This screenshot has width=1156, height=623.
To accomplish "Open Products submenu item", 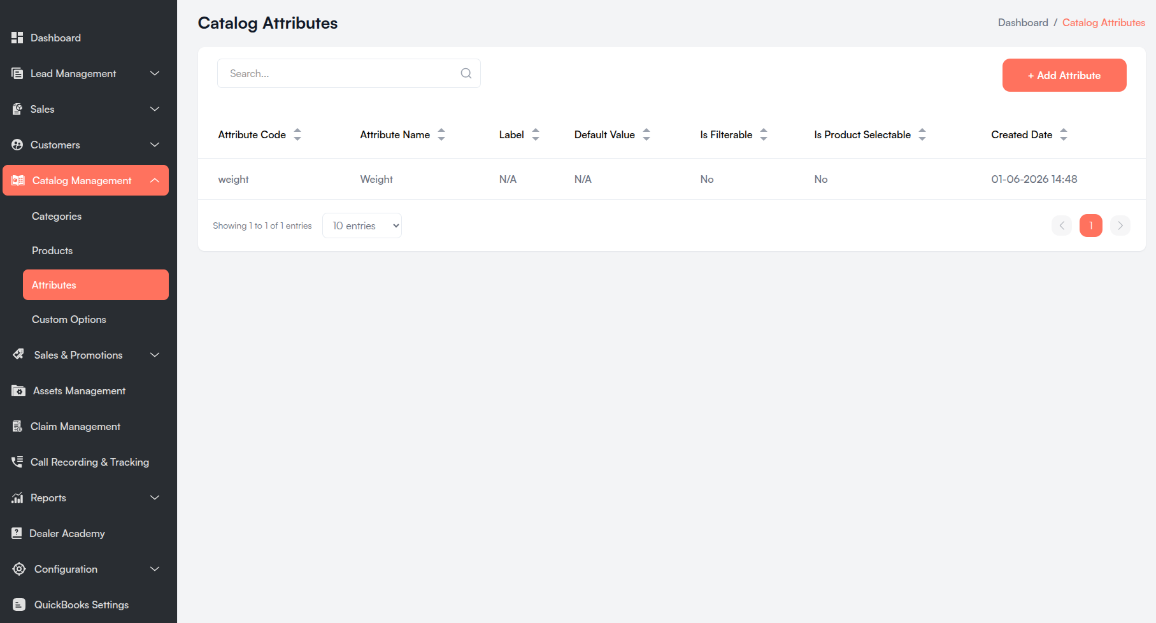I will [52, 250].
